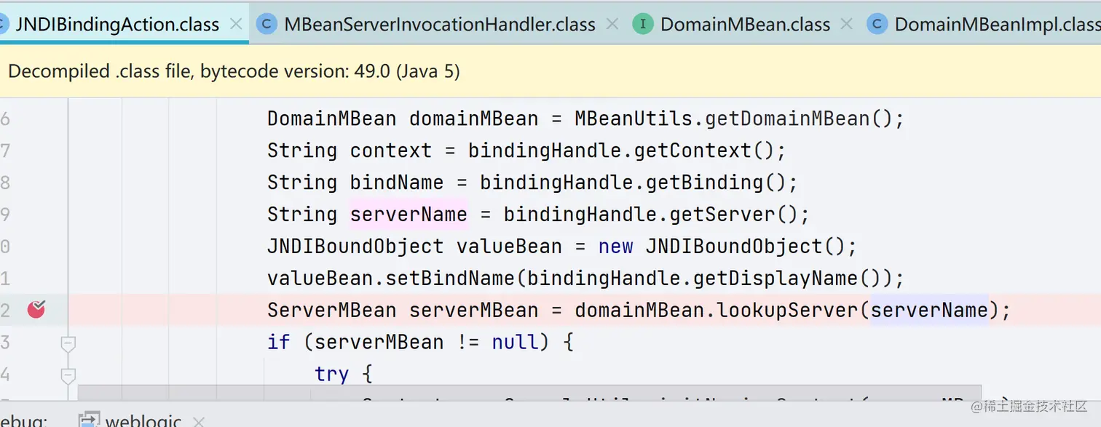Collapse the if (serverMBean != null) block
Viewport: 1101px width, 427px height.
click(x=68, y=343)
